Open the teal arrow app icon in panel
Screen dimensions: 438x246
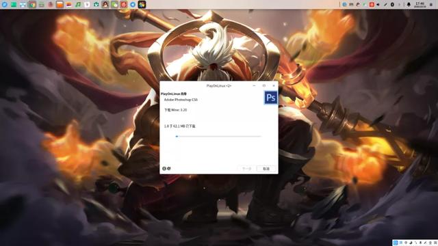click(x=96, y=5)
